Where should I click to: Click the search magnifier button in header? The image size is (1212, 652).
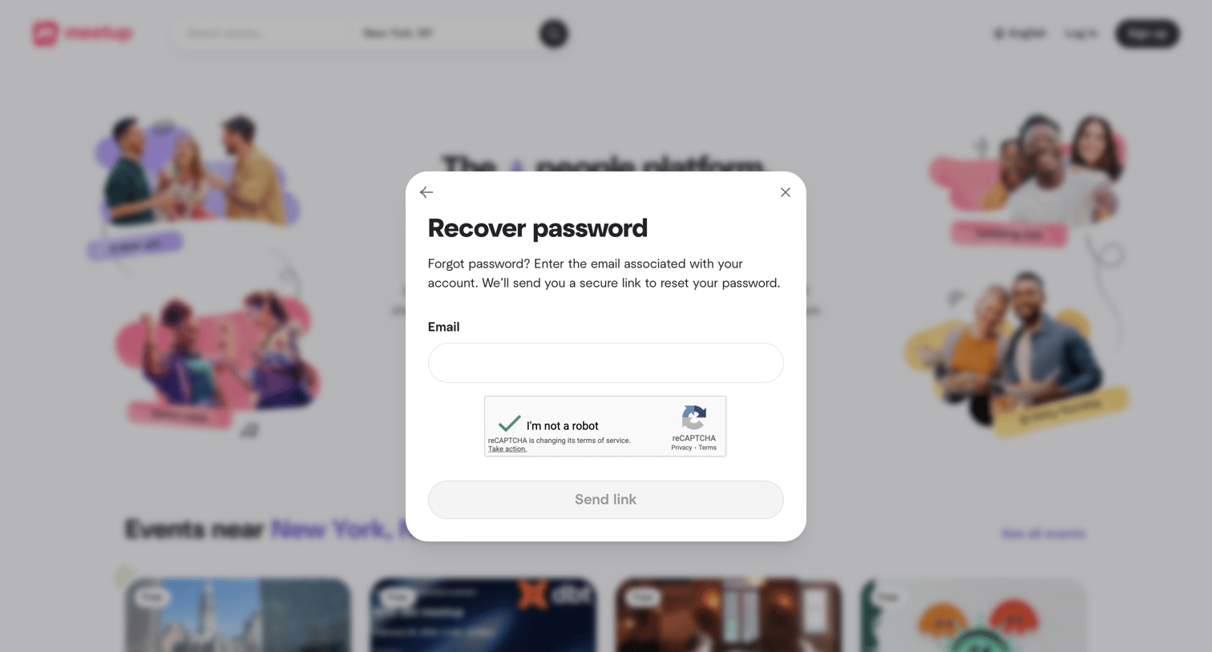click(x=553, y=34)
